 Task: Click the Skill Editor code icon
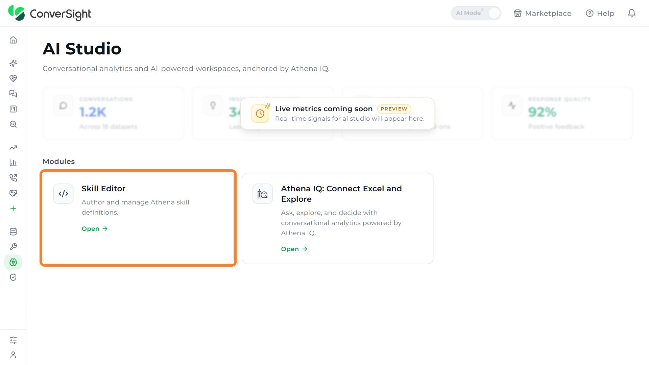63,194
